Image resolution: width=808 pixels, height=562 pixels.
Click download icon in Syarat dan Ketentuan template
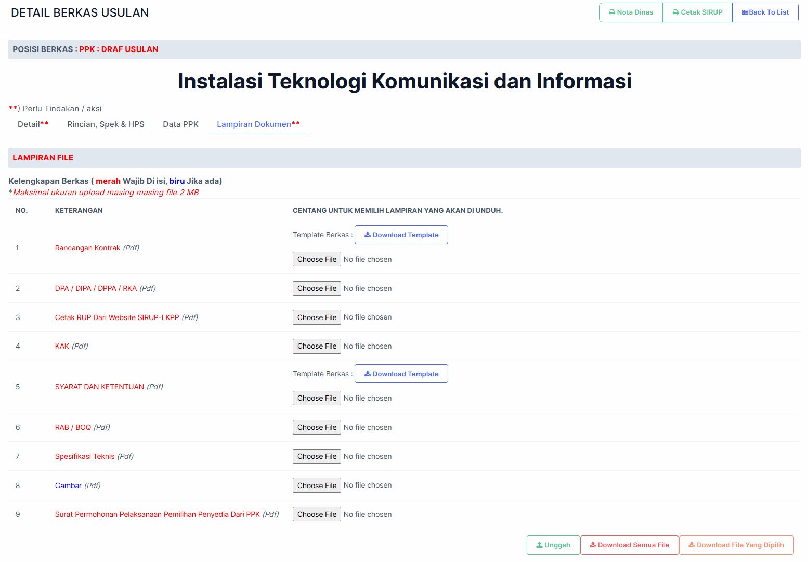click(x=368, y=374)
